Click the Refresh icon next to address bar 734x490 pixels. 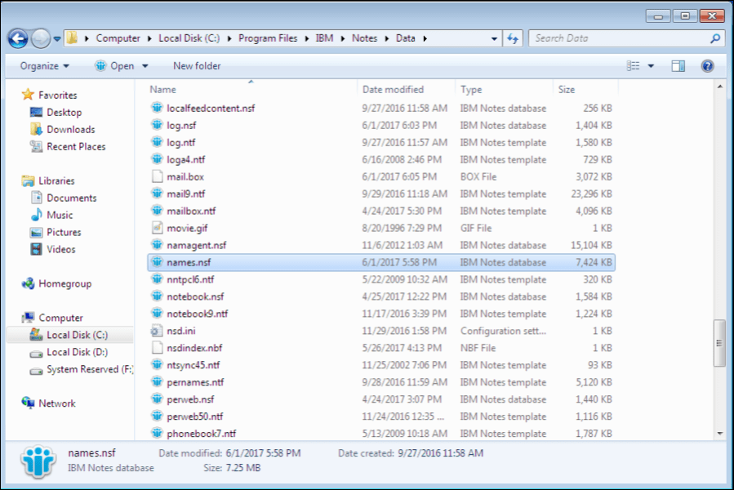(x=512, y=38)
